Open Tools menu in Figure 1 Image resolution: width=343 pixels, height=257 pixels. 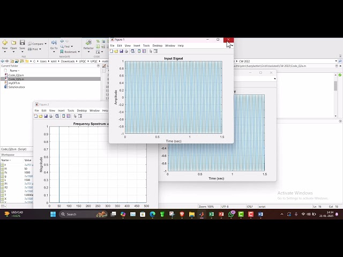click(x=146, y=46)
